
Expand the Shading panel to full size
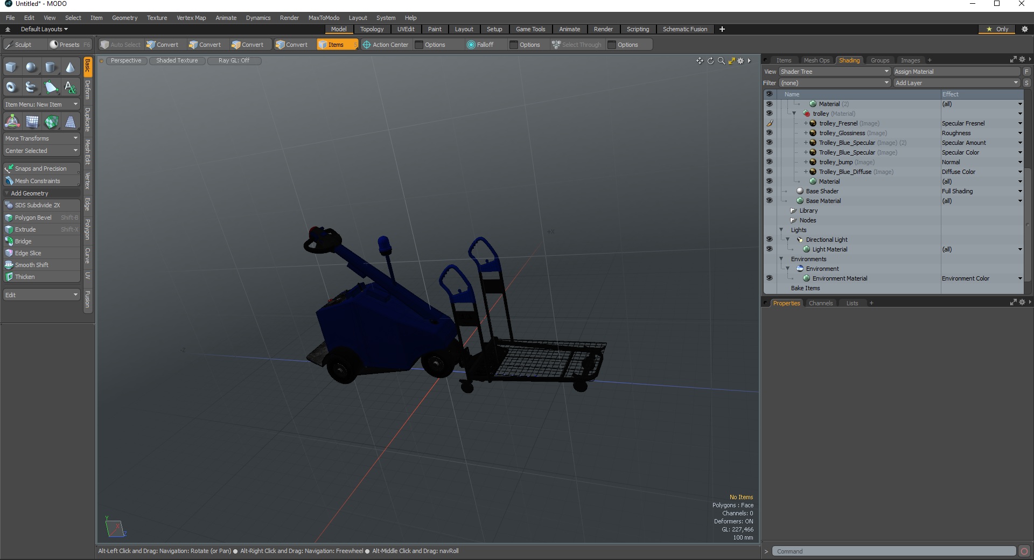(1013, 60)
